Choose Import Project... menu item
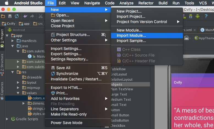Viewport: 214px width, 129px height. [x=147, y=16]
